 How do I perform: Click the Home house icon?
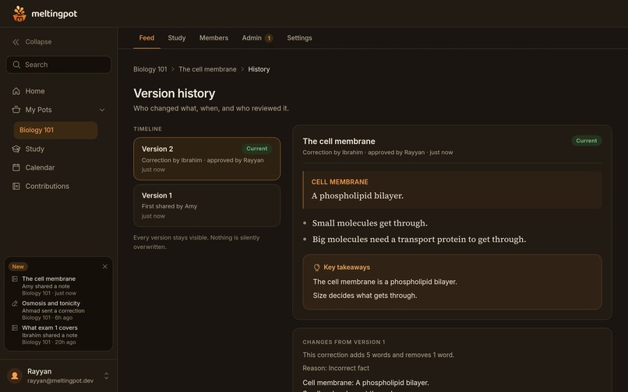click(x=16, y=91)
